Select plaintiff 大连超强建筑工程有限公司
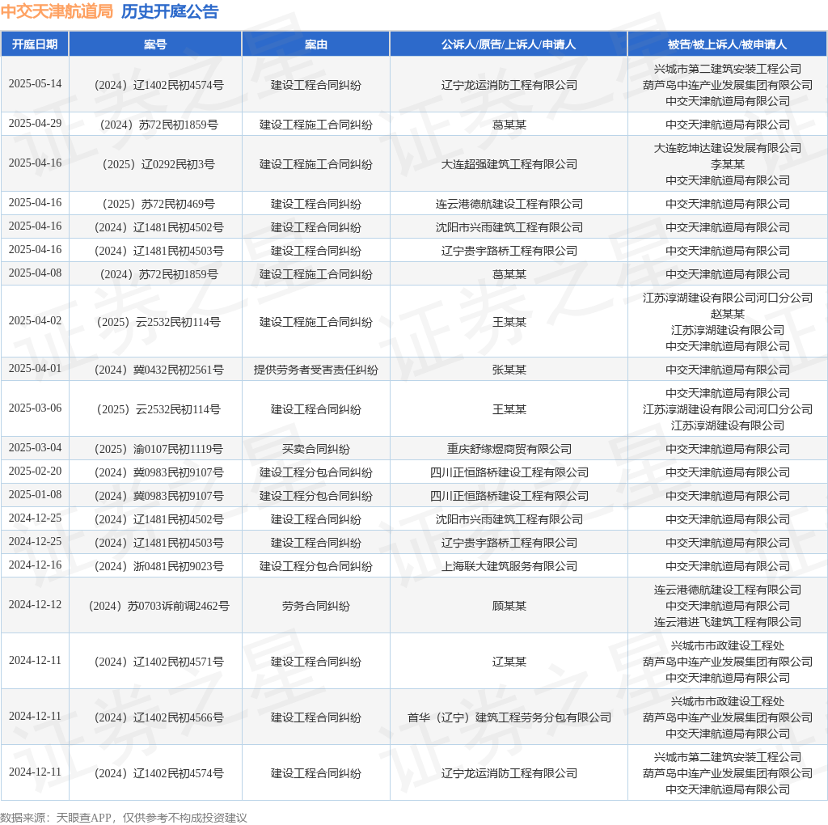 (x=509, y=164)
